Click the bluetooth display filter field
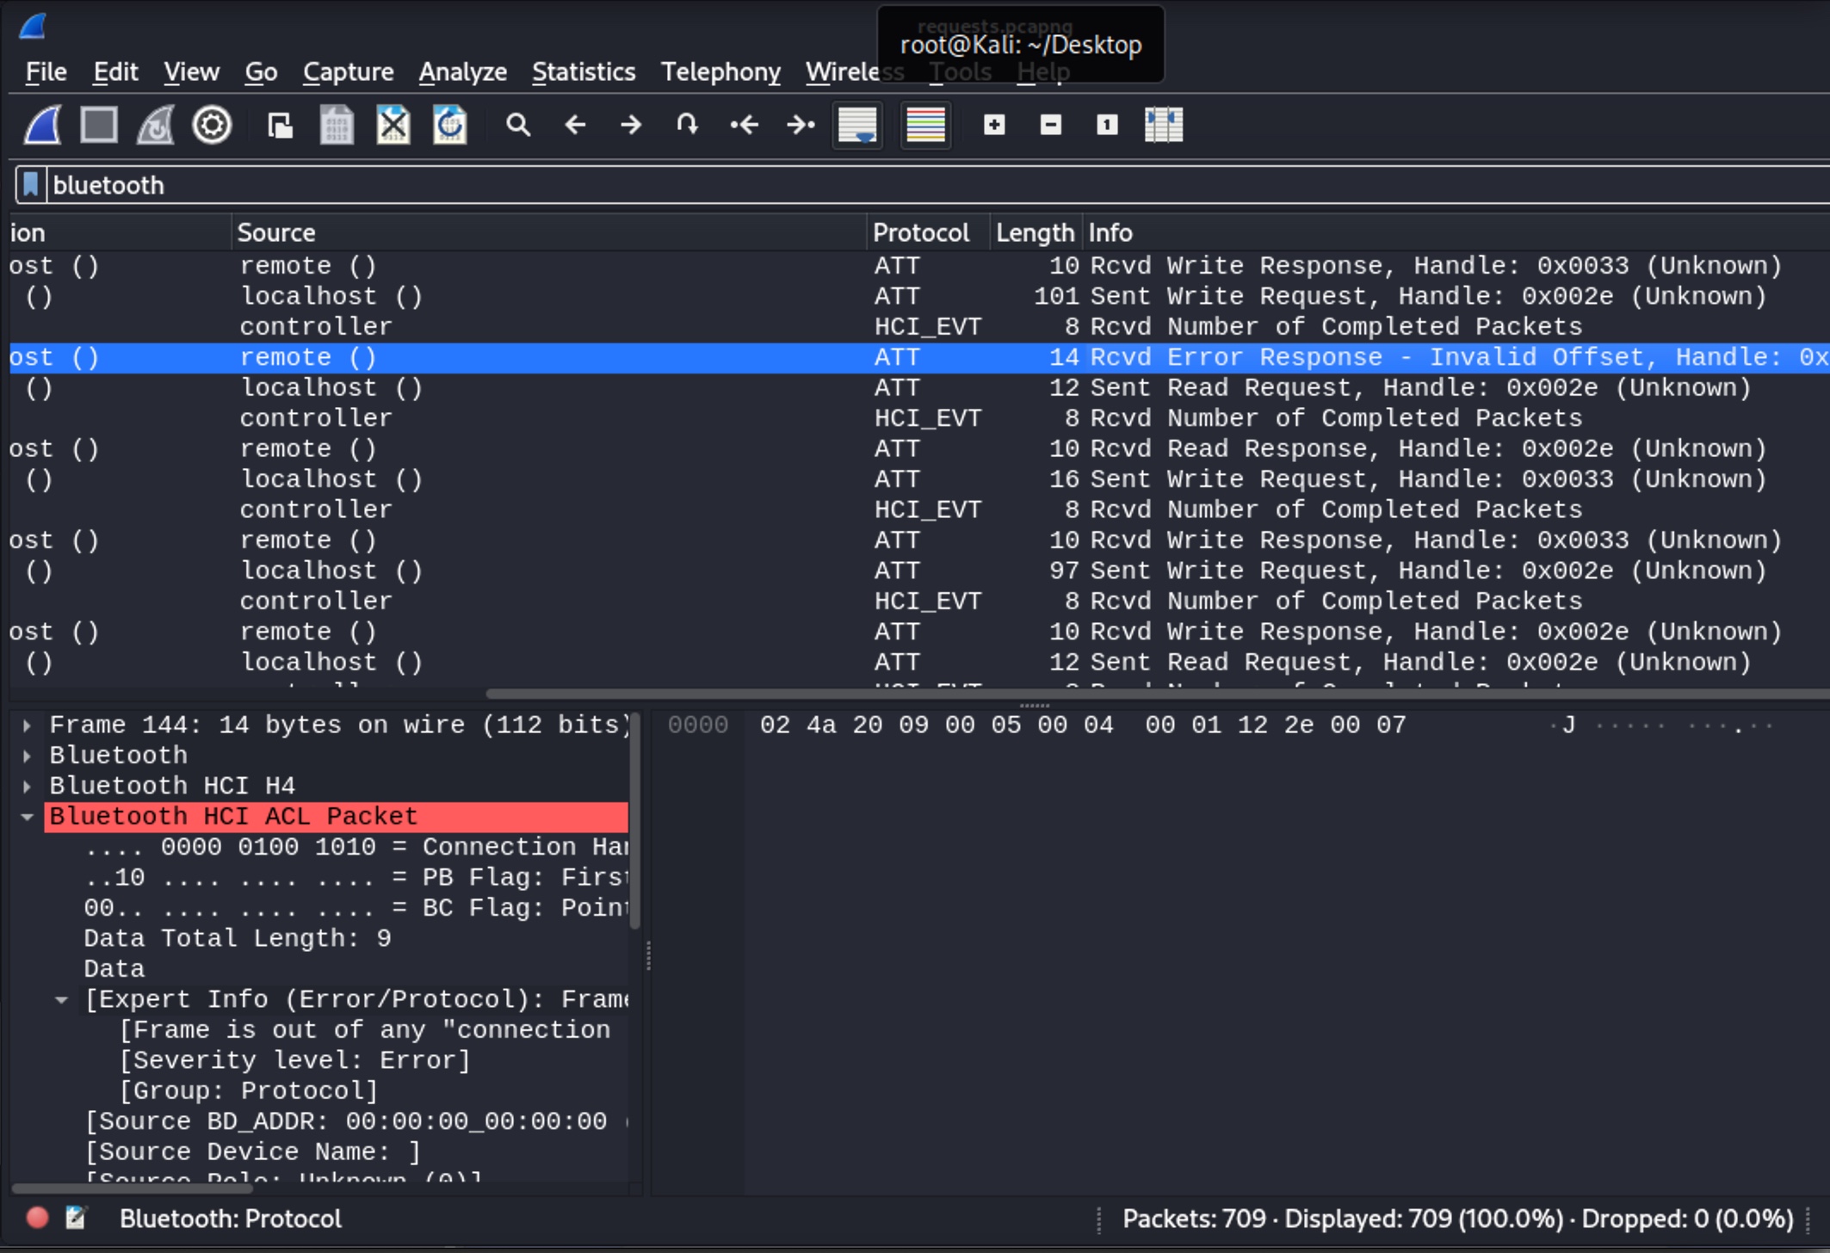 938,185
